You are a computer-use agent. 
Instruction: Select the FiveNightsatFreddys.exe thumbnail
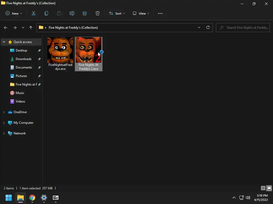(x=60, y=50)
